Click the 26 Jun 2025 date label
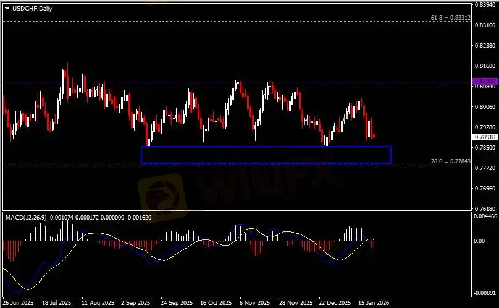 click(18, 303)
